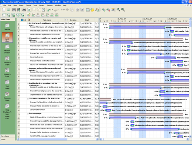This screenshot has width=192, height=145.
Task: Click the Gantt chart vertical scroll down arrow
Action: (190, 136)
